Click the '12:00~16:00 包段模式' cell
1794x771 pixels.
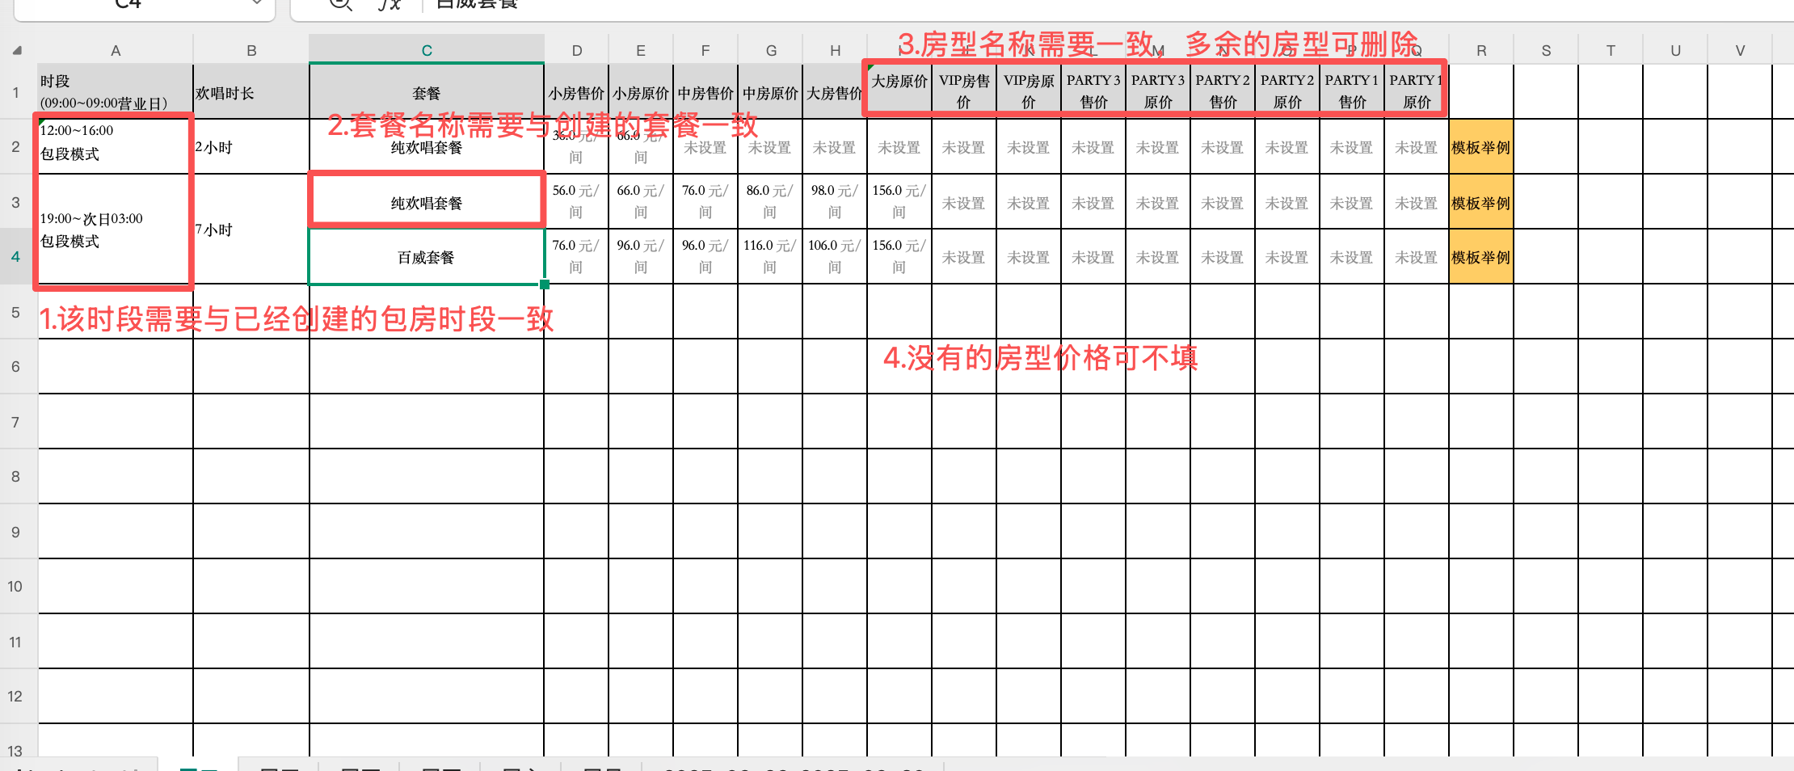coord(116,146)
